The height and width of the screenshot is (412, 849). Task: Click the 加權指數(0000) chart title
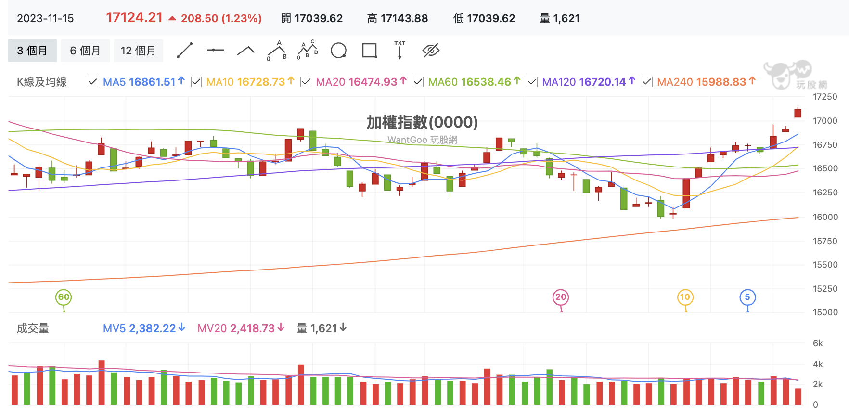(422, 122)
